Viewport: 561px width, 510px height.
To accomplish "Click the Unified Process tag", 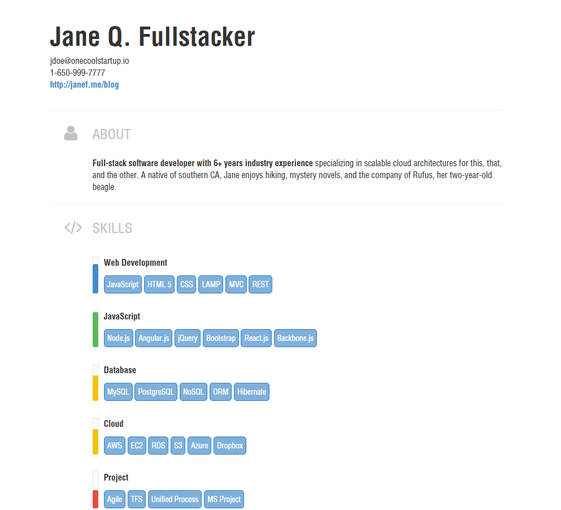I will pyautogui.click(x=175, y=499).
